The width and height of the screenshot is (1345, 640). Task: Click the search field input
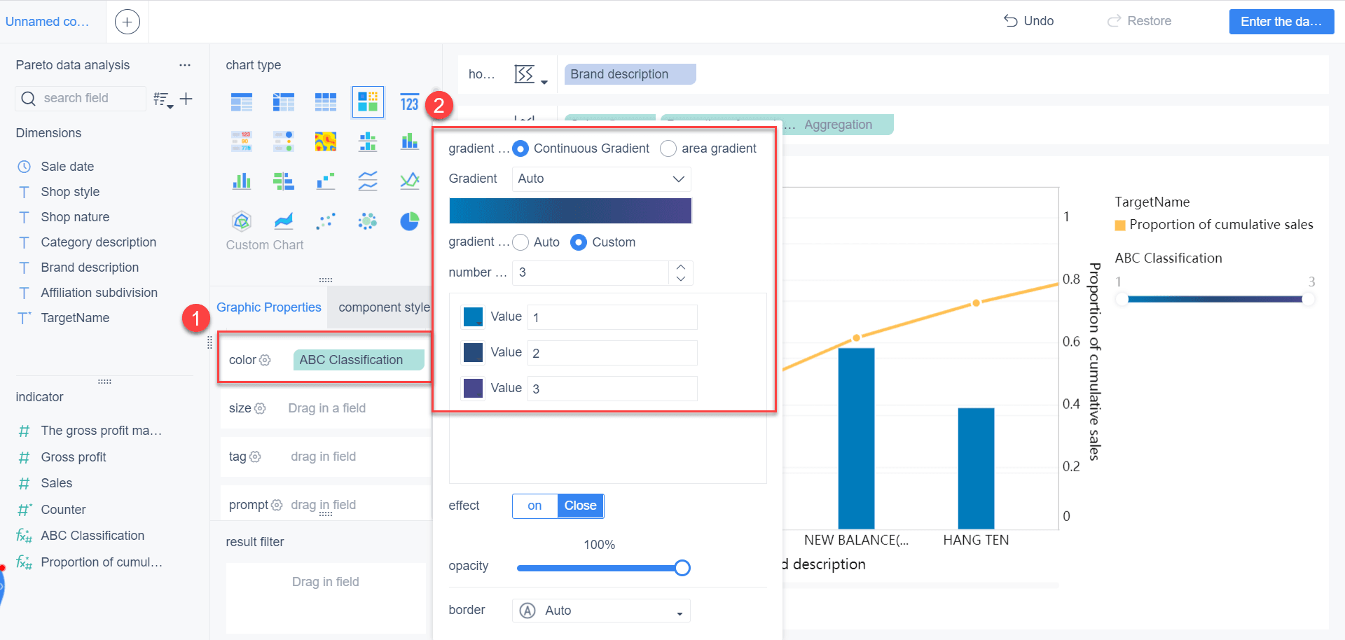[81, 98]
